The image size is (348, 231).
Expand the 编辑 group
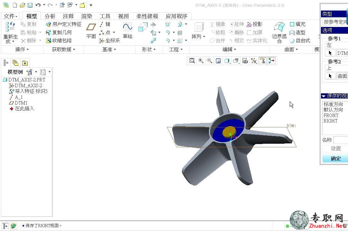tap(229, 49)
